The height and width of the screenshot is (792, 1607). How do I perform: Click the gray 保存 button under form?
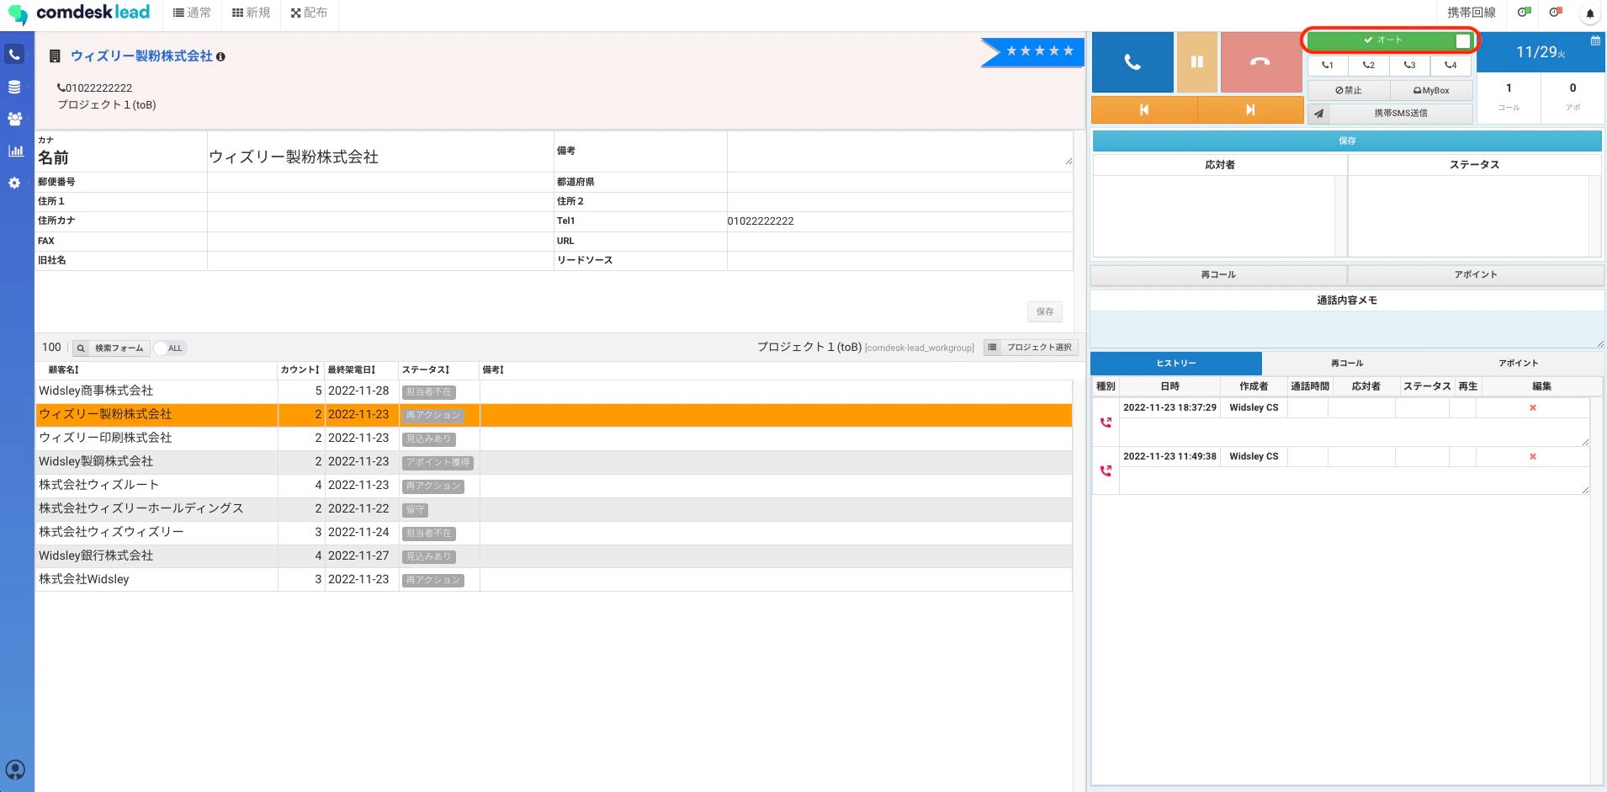click(1045, 311)
